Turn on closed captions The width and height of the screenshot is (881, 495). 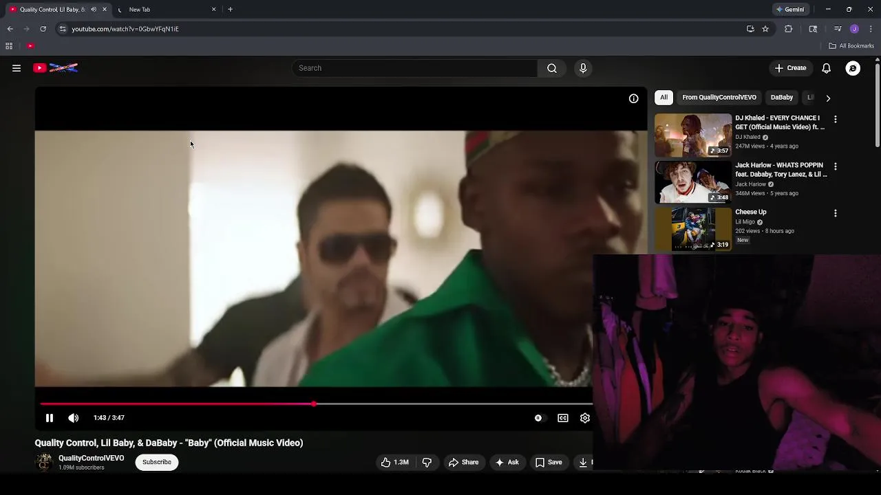click(563, 418)
